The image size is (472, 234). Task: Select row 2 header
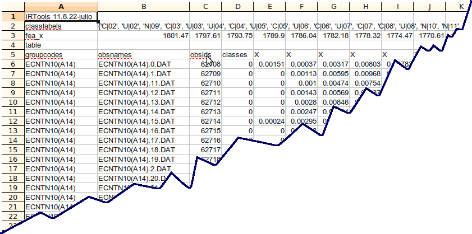13,26
